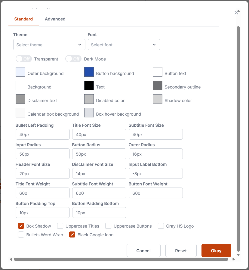
Task: Switch to the Advanced tab
Action: pyautogui.click(x=55, y=19)
